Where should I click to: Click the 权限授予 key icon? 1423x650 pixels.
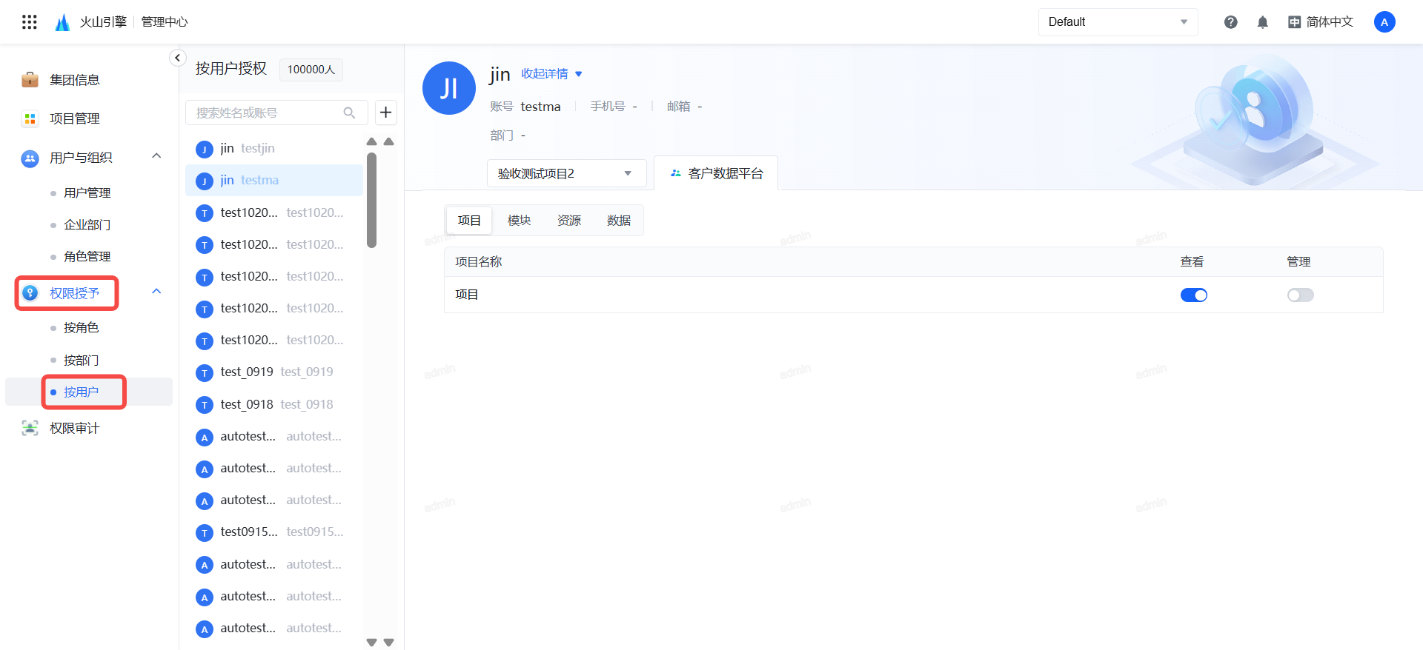click(x=30, y=293)
